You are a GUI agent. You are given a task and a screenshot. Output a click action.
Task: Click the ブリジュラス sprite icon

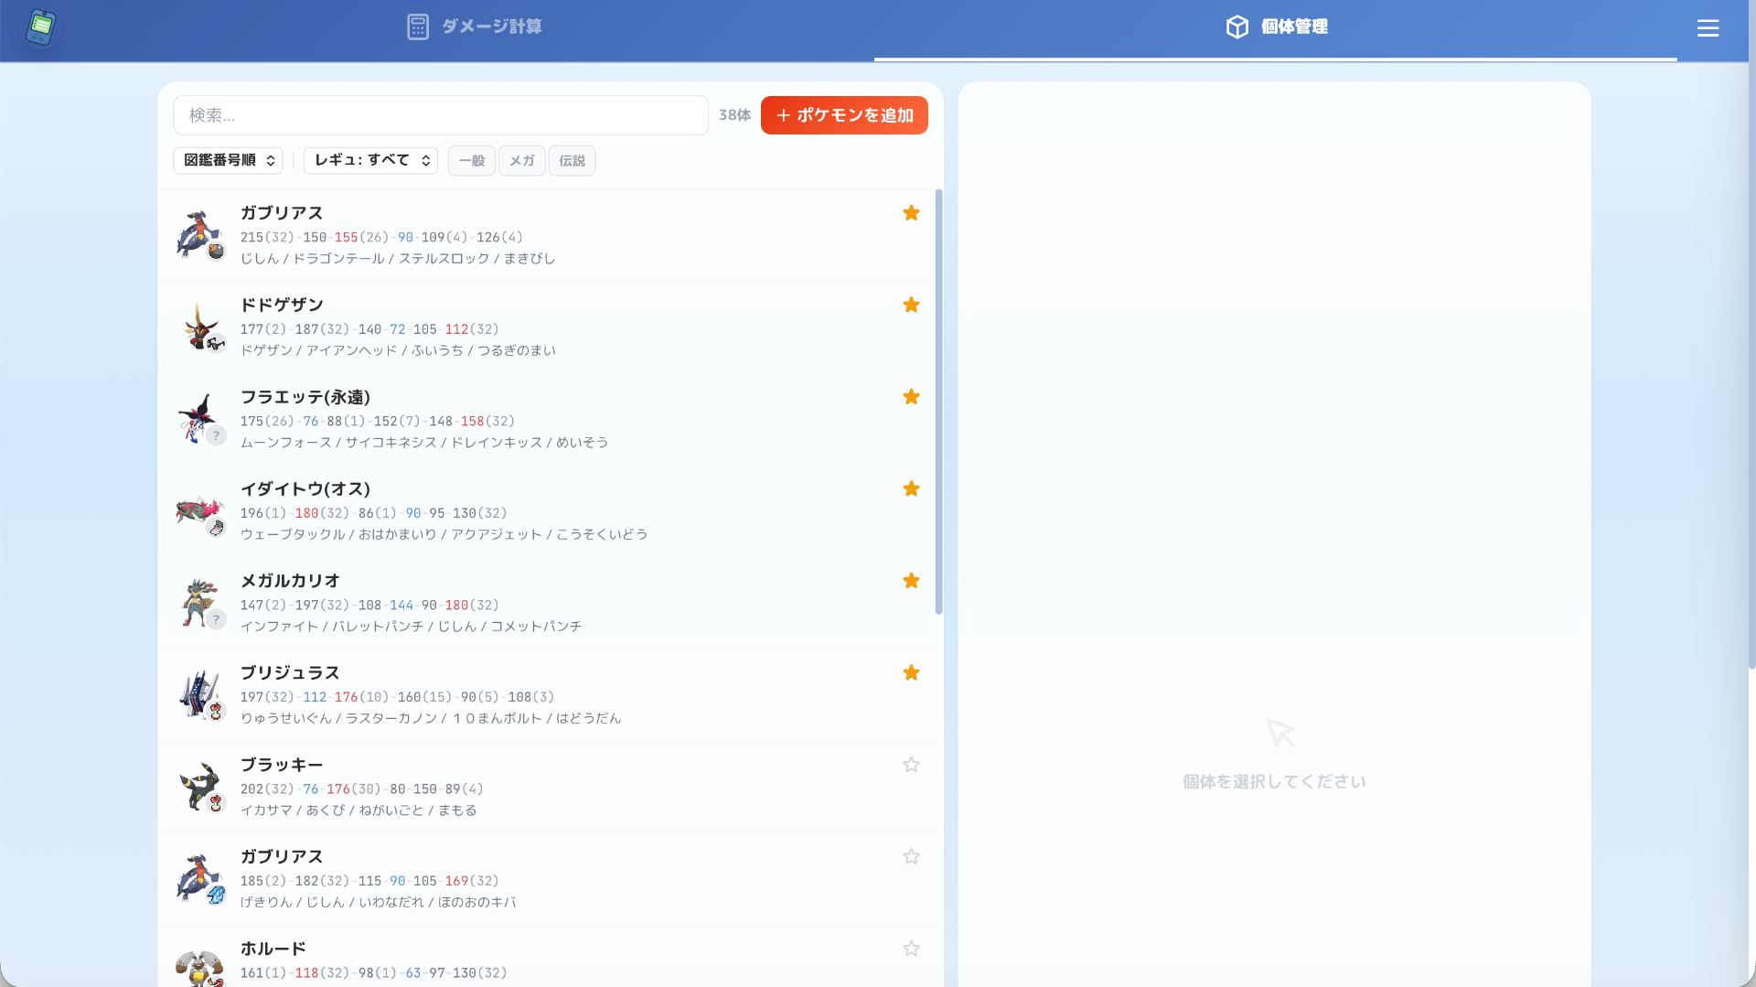point(198,694)
